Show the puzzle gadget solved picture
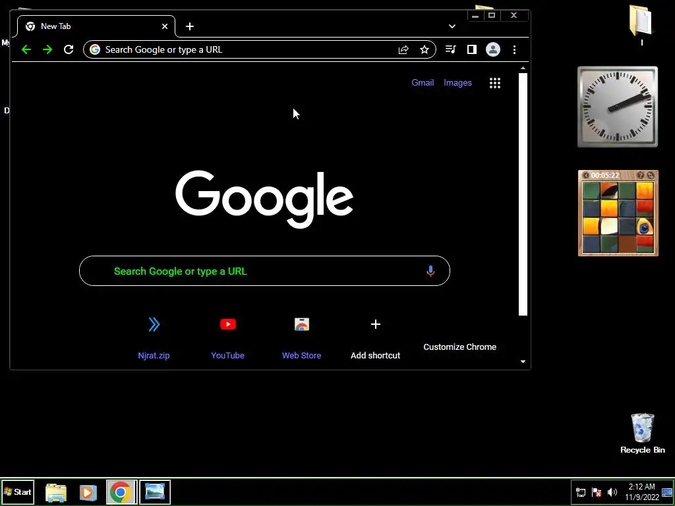The image size is (675, 506). tap(641, 175)
